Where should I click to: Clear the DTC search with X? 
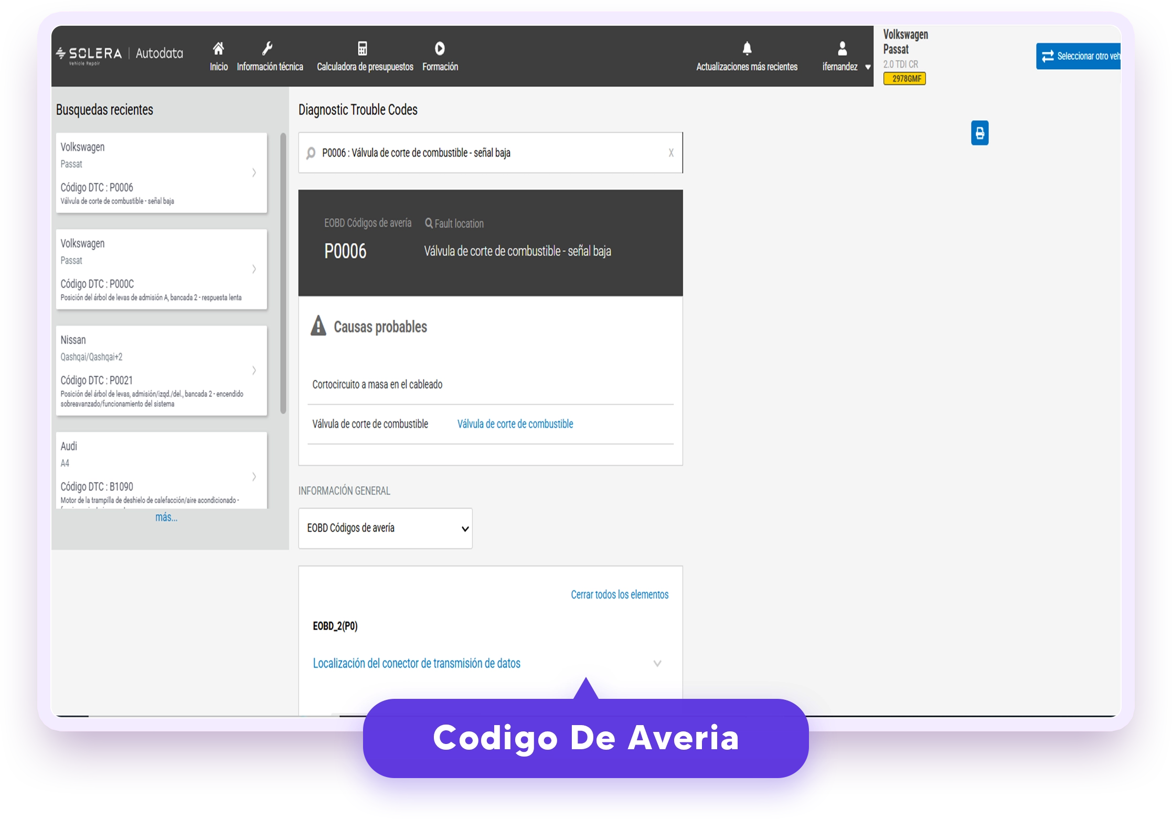[x=671, y=153]
